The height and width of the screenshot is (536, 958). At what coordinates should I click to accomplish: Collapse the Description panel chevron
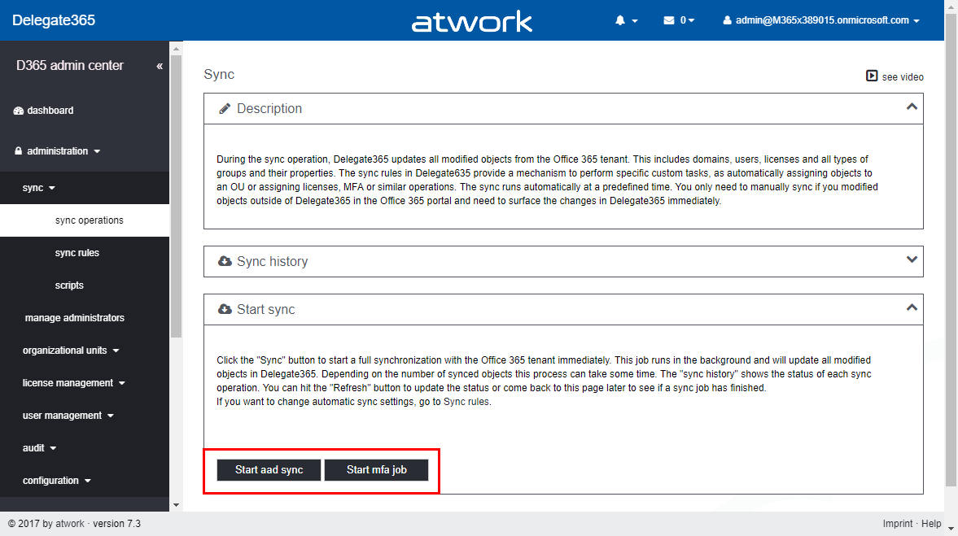click(x=912, y=107)
